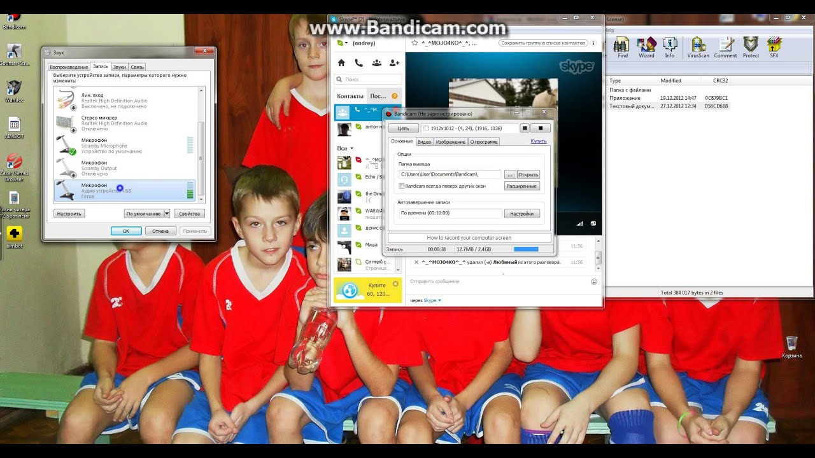Screen dimensions: 815x458
Task: Star the ^_^MOJO4KO^_^ conversation as favorite
Action: click(415, 43)
